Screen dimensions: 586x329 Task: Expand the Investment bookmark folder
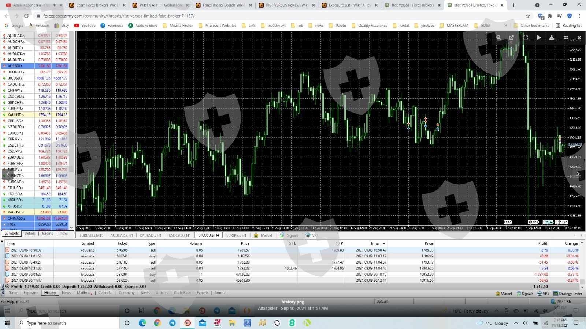[273, 26]
